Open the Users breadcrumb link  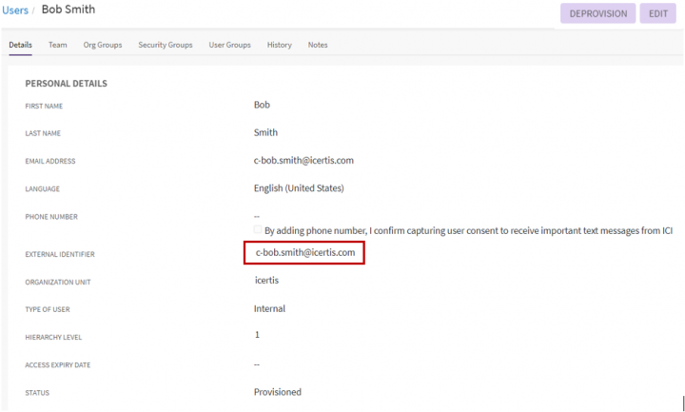(x=16, y=10)
